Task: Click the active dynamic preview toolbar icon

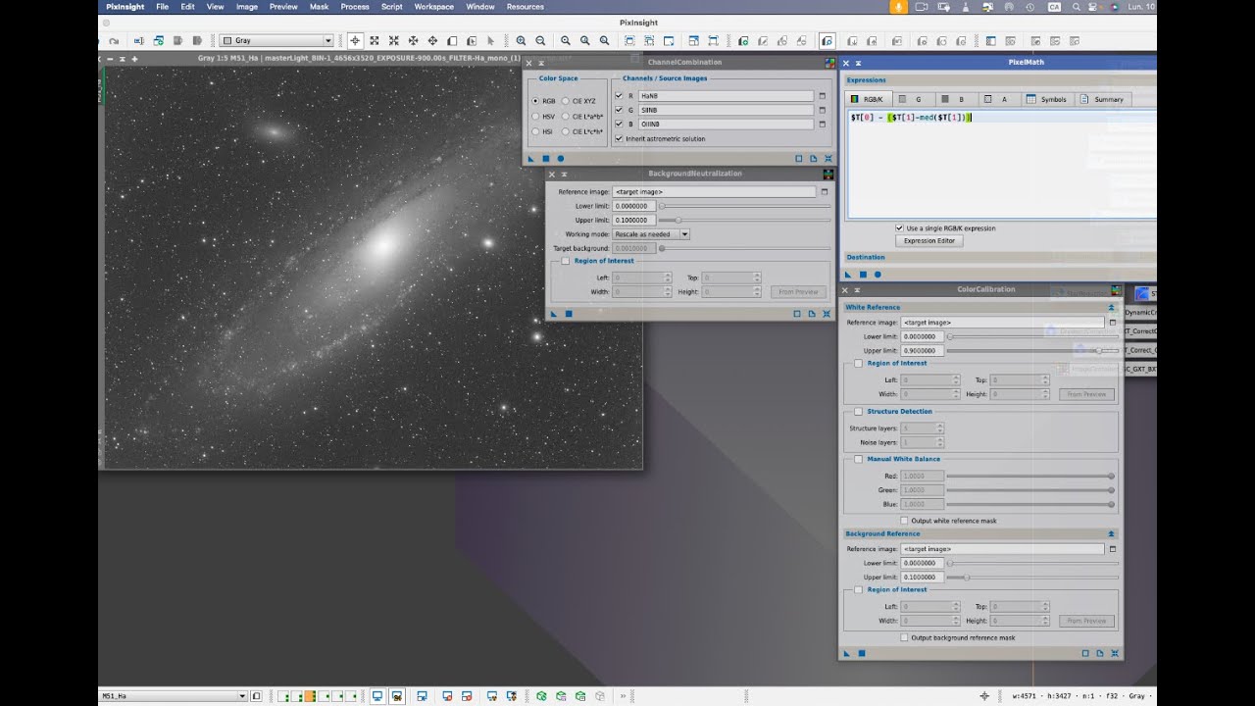Action: pyautogui.click(x=827, y=41)
